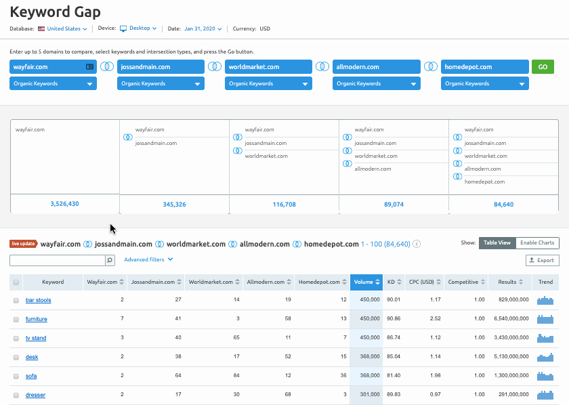The height and width of the screenshot is (405, 569).
Task: Switch to Enable Charts view
Action: [x=537, y=243]
